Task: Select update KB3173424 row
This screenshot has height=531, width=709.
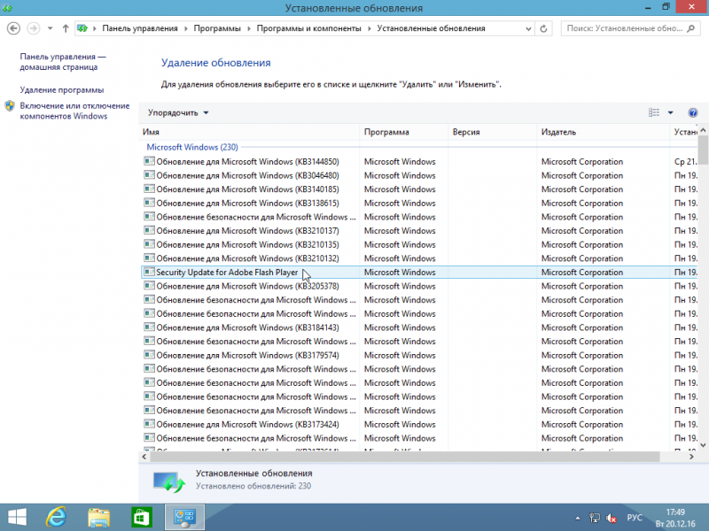Action: tap(418, 425)
